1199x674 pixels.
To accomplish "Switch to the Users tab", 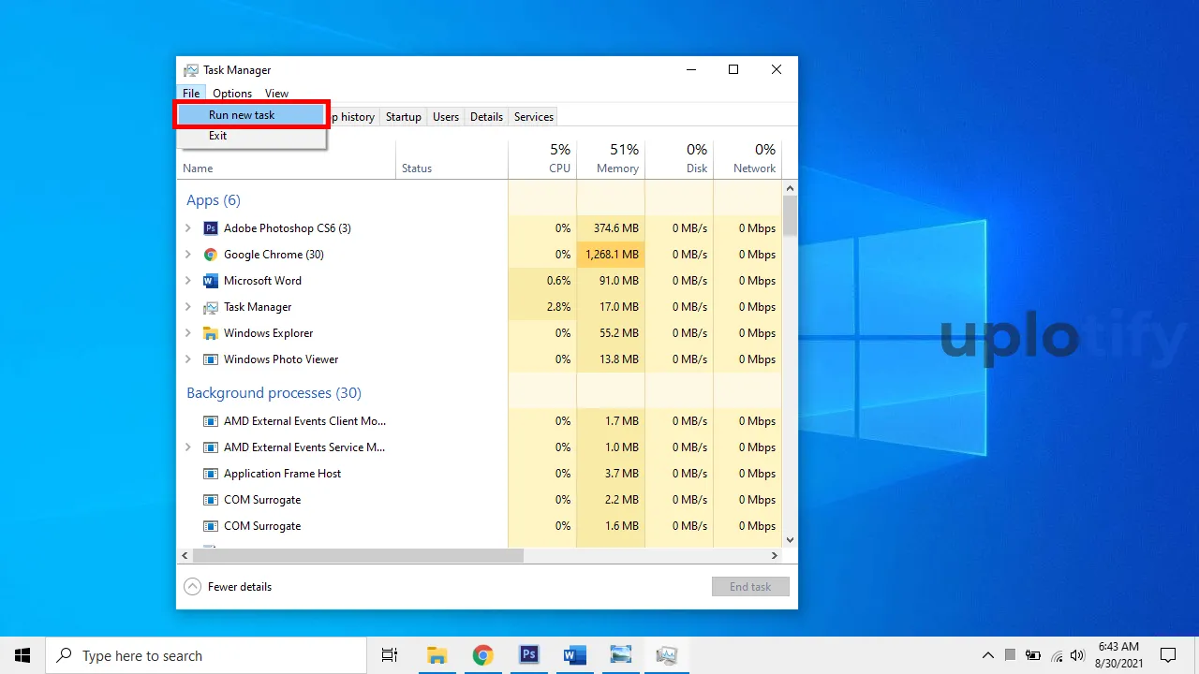I will 446,117.
